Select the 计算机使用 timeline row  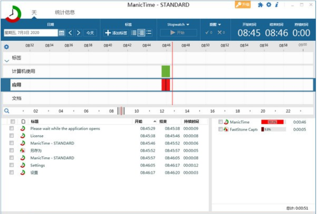coord(158,71)
